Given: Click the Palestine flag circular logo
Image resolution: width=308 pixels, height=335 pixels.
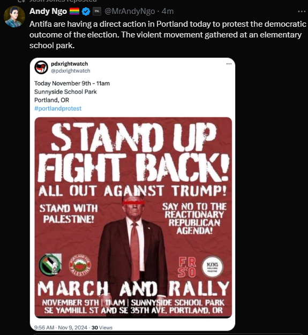Looking at the screenshot, I should coord(50,264).
